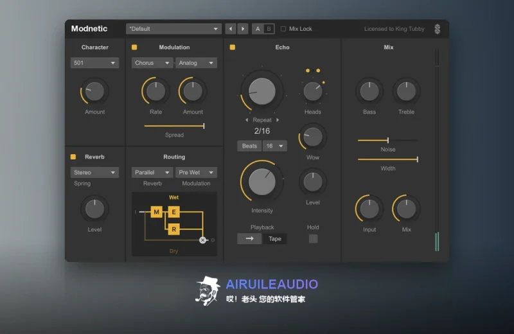Increase Repeat with right arrow

click(x=278, y=120)
